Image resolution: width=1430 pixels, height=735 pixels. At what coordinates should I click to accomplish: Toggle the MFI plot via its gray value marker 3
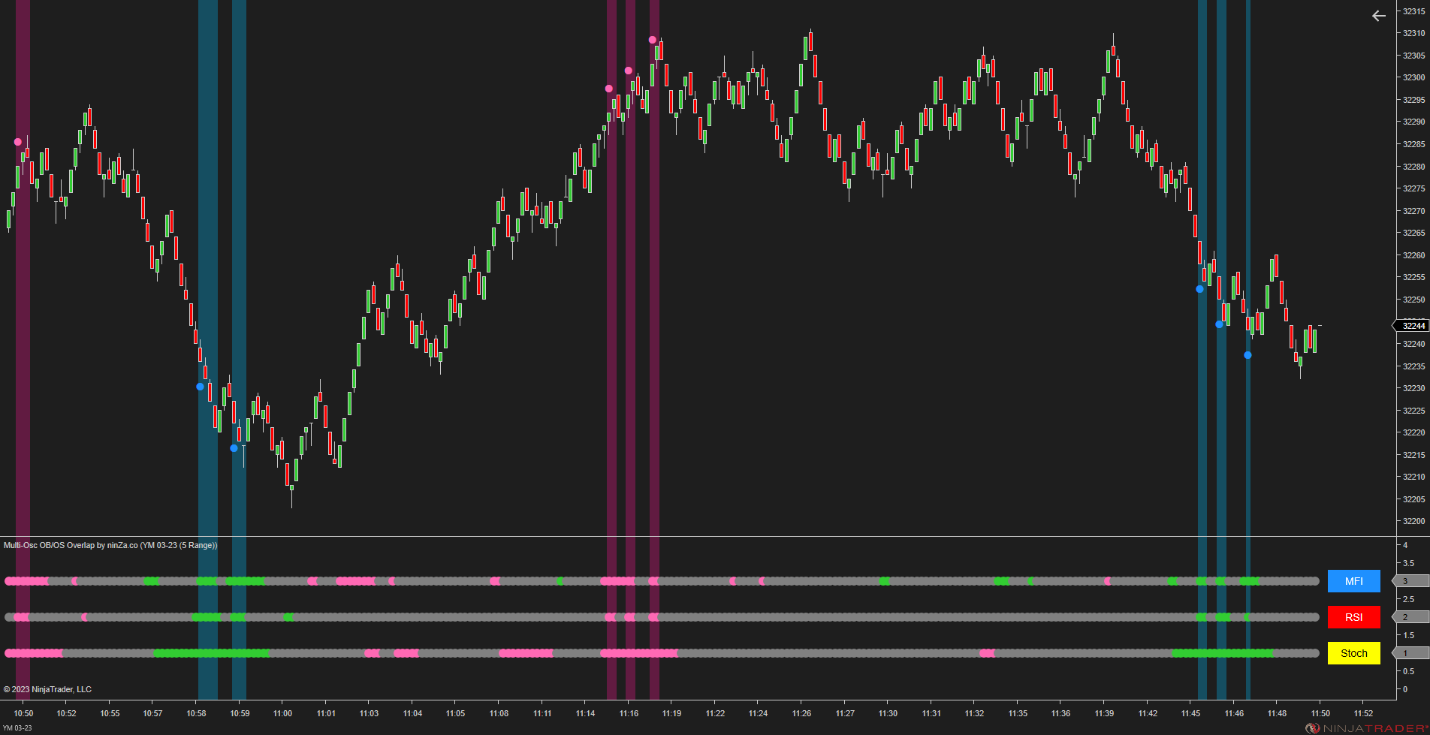1406,580
